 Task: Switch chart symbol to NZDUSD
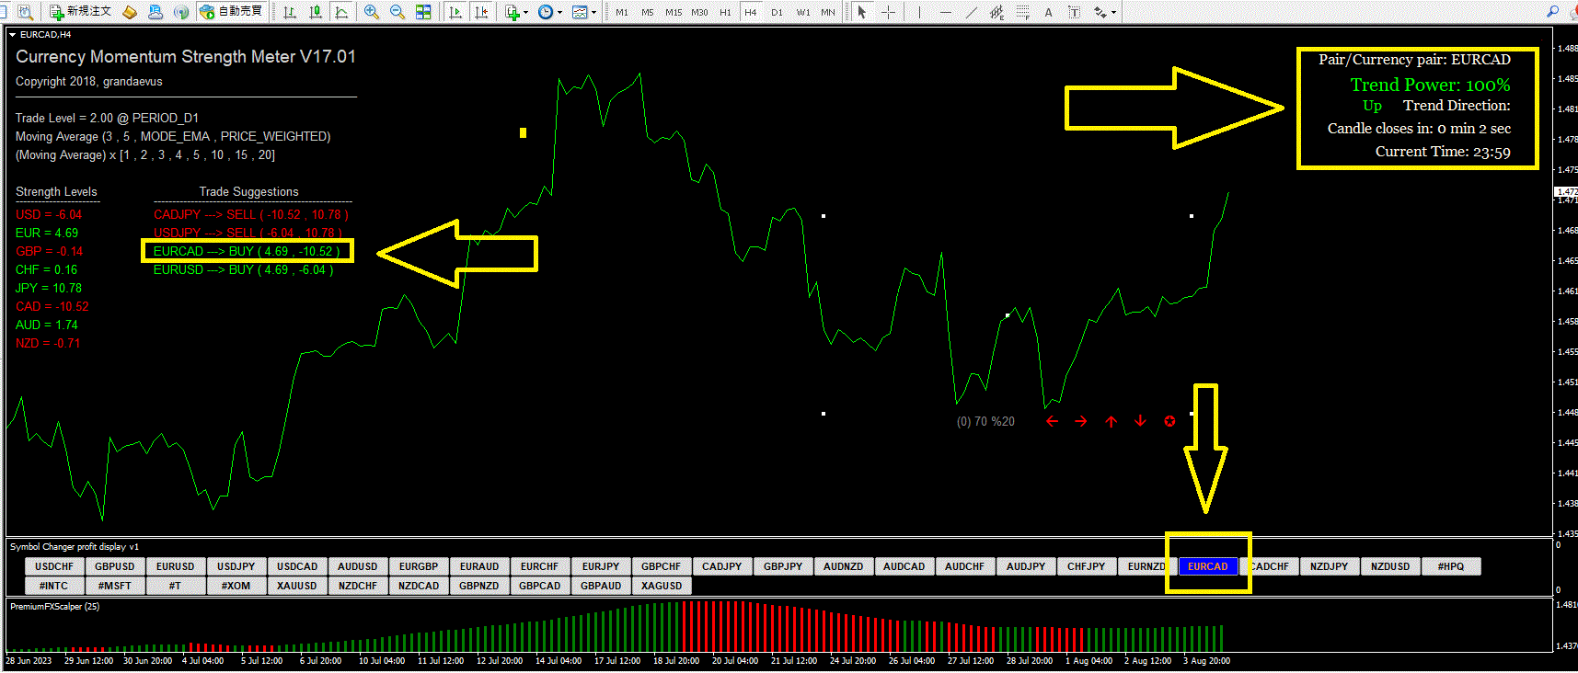(x=1390, y=566)
